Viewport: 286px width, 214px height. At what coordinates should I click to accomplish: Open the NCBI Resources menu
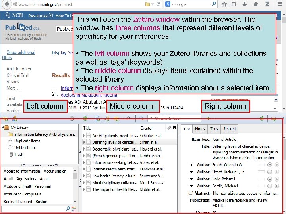pos(41,16)
